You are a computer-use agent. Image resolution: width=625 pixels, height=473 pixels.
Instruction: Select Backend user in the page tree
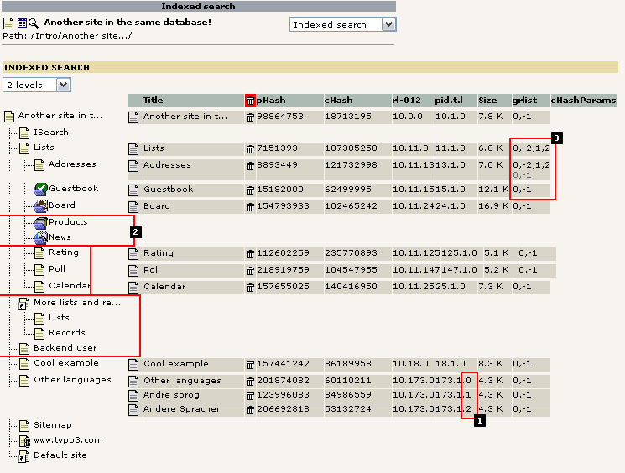[x=65, y=348]
